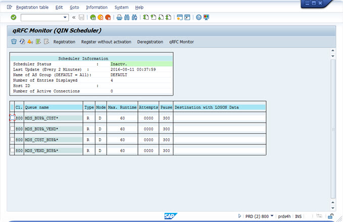
Task: Click the scroll-down arrow at bottom of scrollbar
Action: coord(333,208)
